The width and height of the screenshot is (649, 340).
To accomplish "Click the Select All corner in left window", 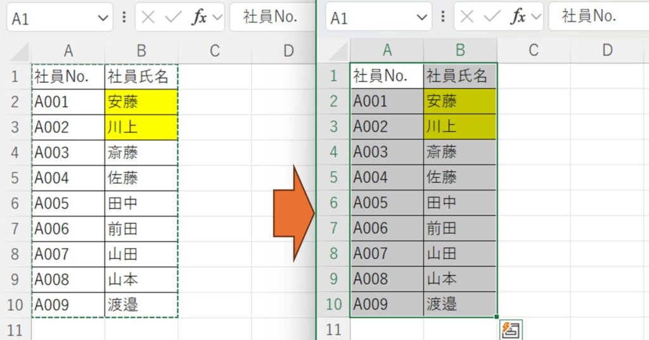I will click(20, 53).
